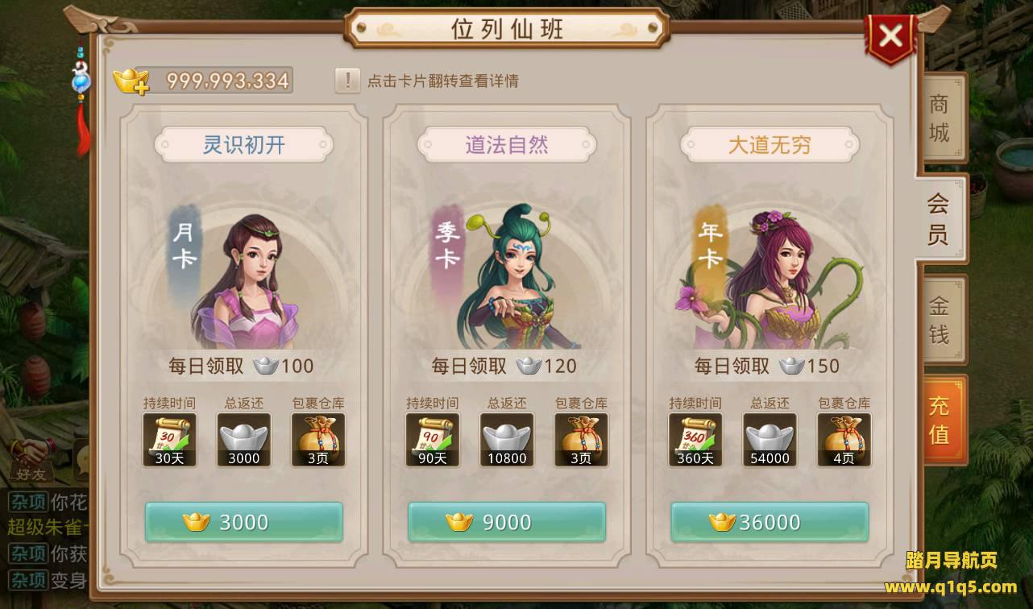
Task: Buy the monthly card for 3000
Action: point(244,522)
